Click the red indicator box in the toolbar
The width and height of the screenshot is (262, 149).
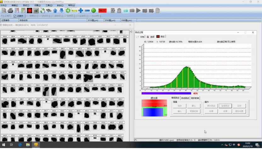(102, 10)
